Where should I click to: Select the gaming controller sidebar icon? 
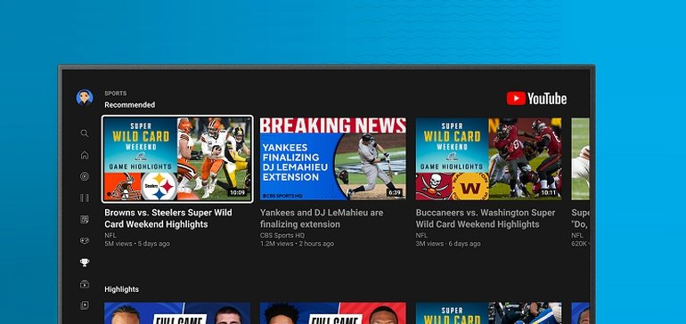pos(85,240)
